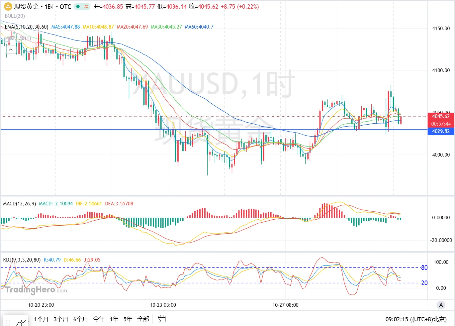Click the 神奇九转(1) indicator legend
The image size is (455, 326).
18,38
